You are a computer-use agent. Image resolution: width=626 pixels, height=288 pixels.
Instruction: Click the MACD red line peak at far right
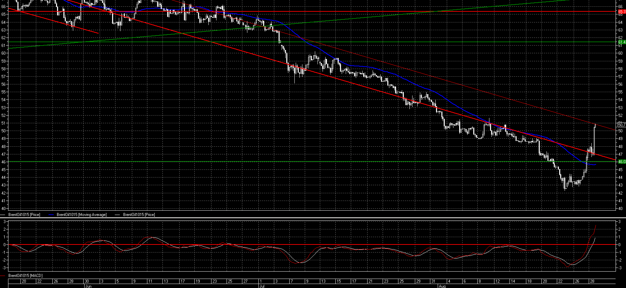coord(595,226)
